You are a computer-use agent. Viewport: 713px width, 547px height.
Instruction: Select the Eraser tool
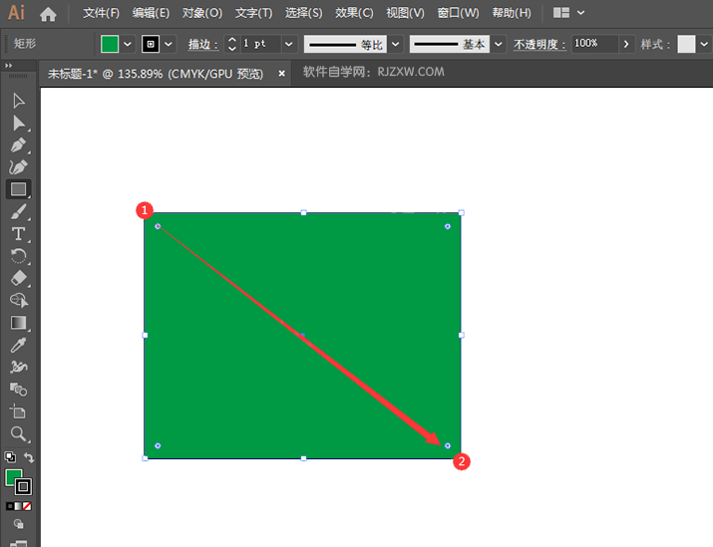(18, 278)
